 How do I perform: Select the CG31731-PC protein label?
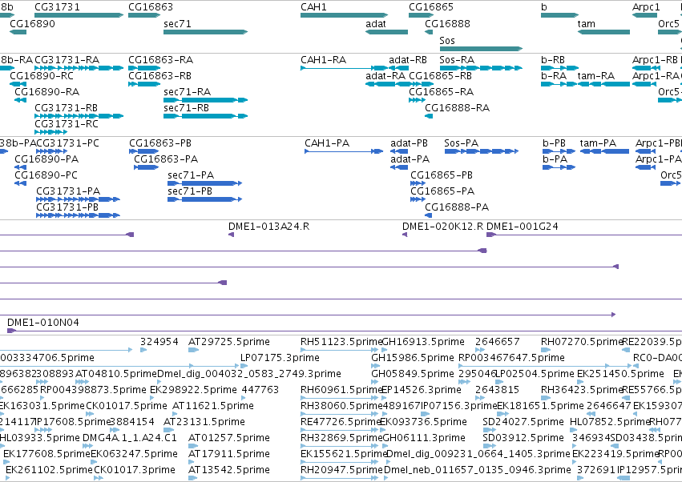tap(67, 143)
